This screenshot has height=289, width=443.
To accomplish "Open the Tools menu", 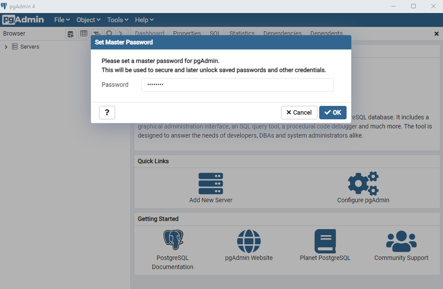I will pos(118,20).
